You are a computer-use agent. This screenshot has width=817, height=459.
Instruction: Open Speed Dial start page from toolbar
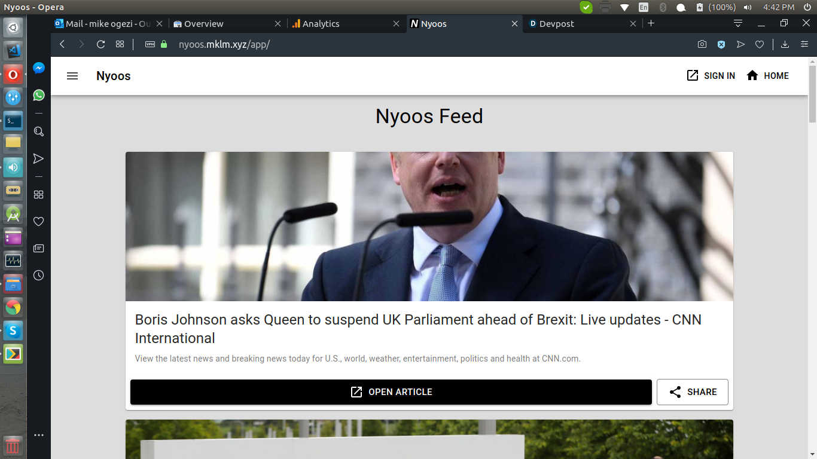[120, 44]
